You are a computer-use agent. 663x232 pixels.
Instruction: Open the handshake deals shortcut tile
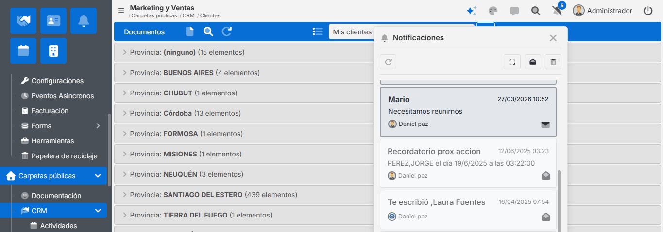(x=23, y=21)
